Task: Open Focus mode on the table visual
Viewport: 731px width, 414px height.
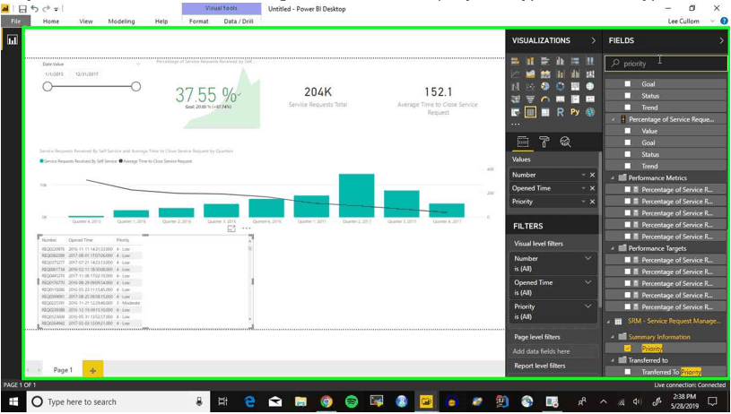Action: click(231, 229)
